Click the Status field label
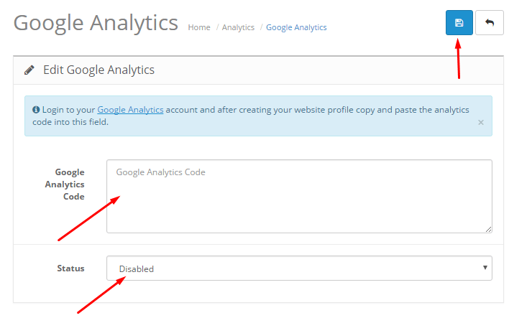 coord(70,268)
